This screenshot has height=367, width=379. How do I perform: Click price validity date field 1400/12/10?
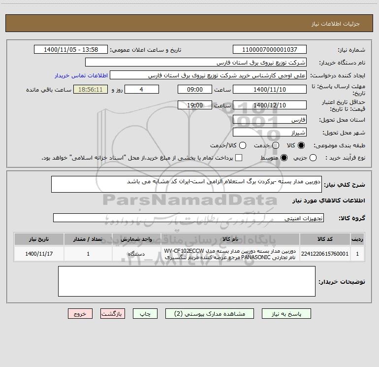tap(270, 105)
